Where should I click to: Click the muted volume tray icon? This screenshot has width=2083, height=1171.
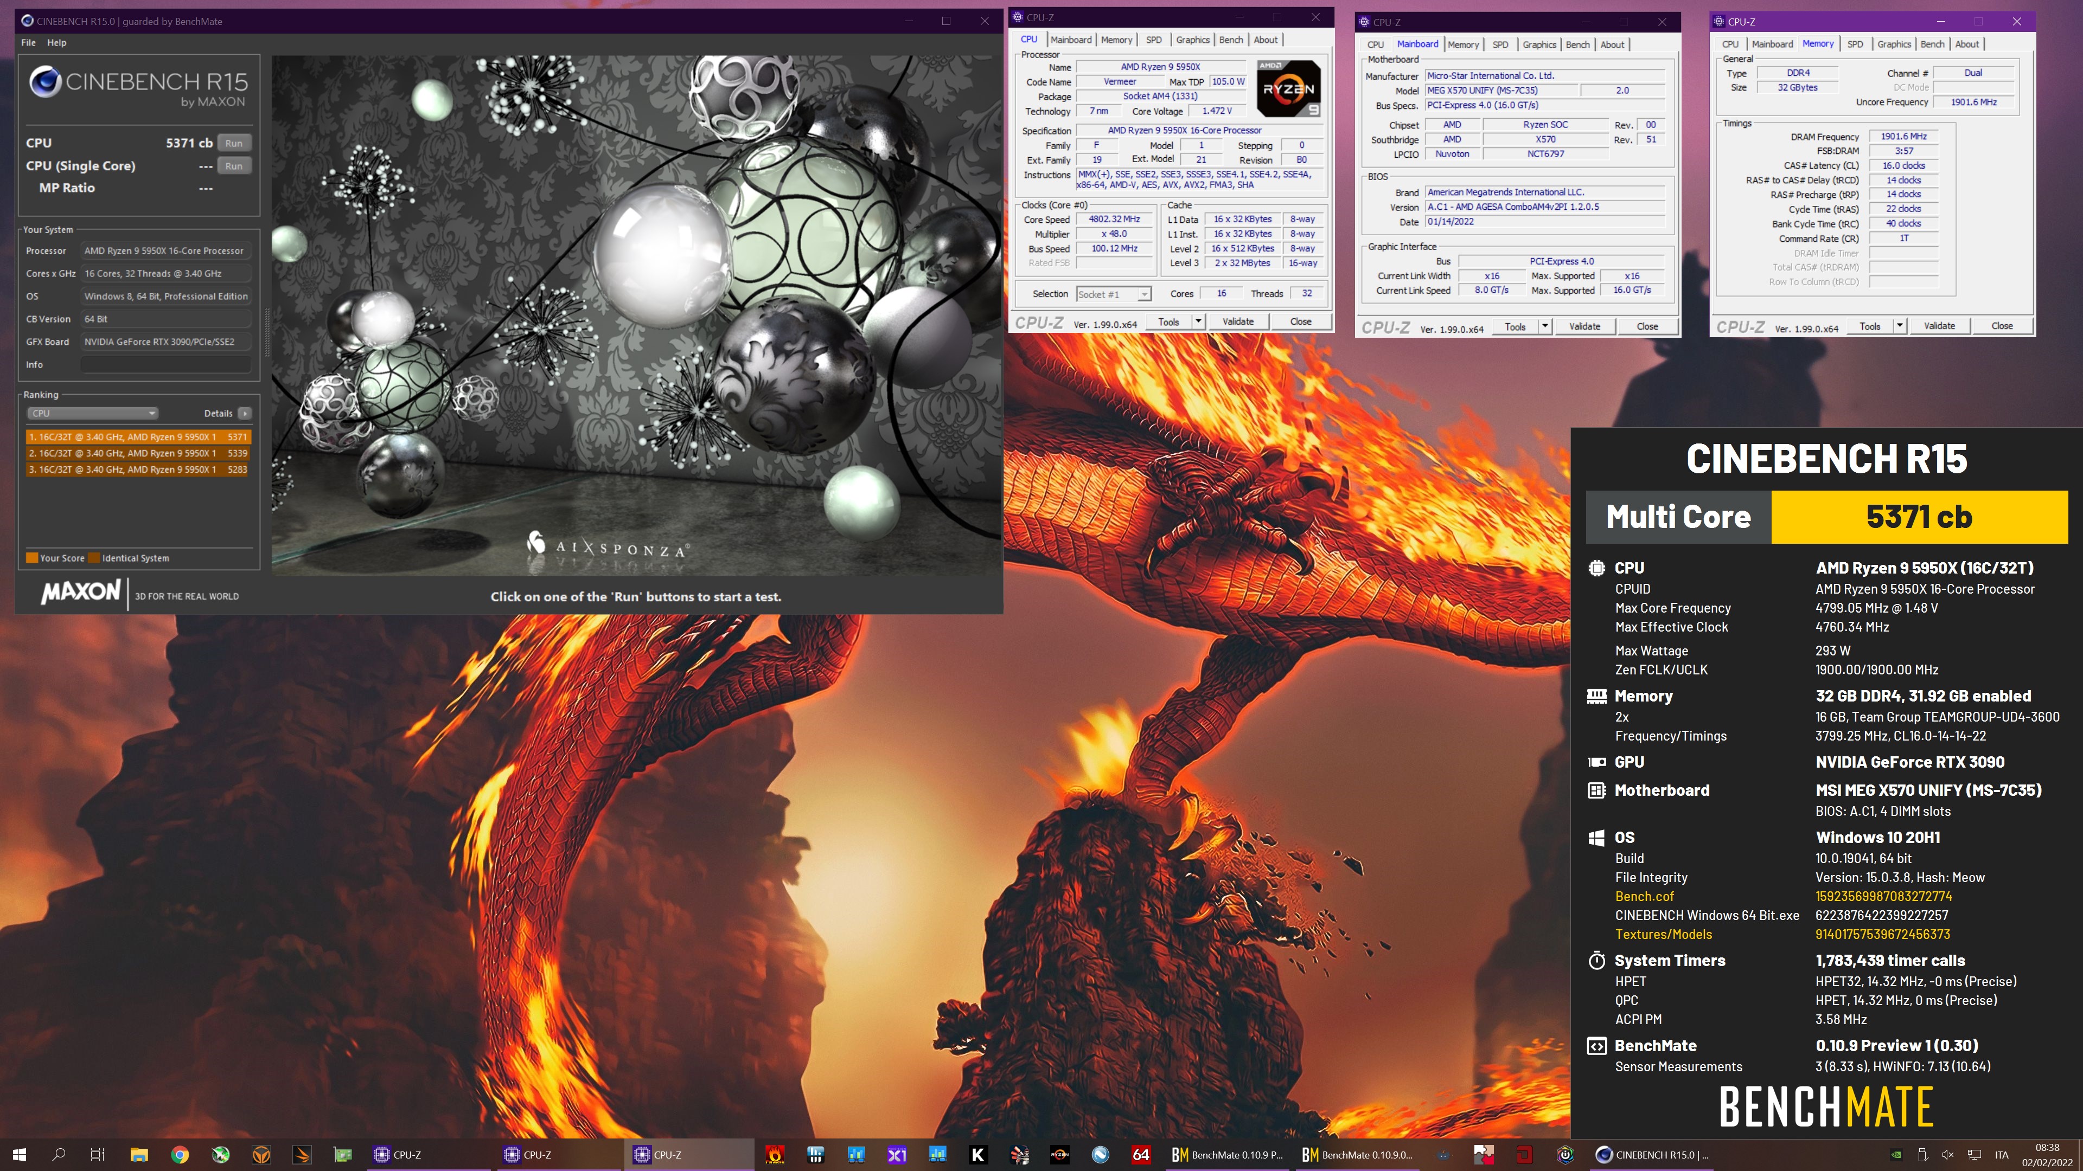point(1948,1154)
